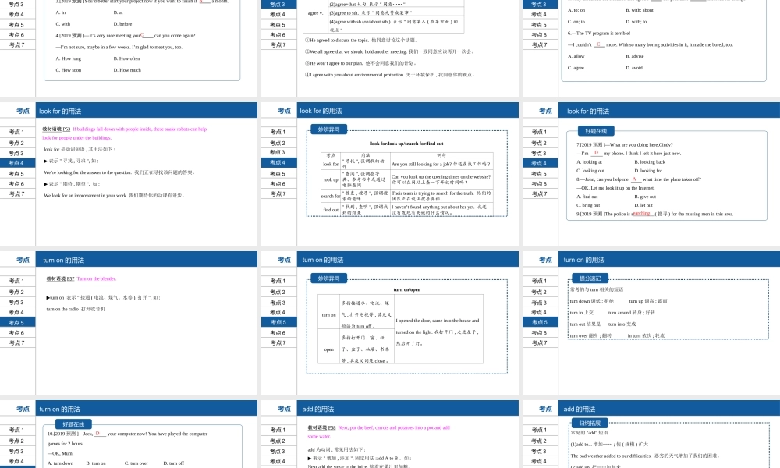Select highlighted 考点 4 on look for 好题在线 slide
The image size is (780, 468).
click(540, 163)
